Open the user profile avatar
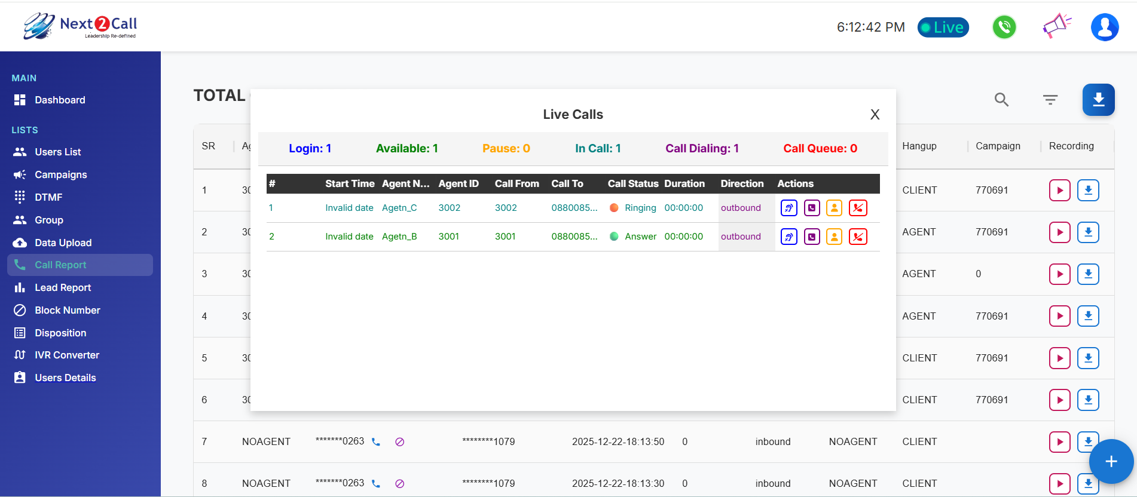 tap(1104, 27)
